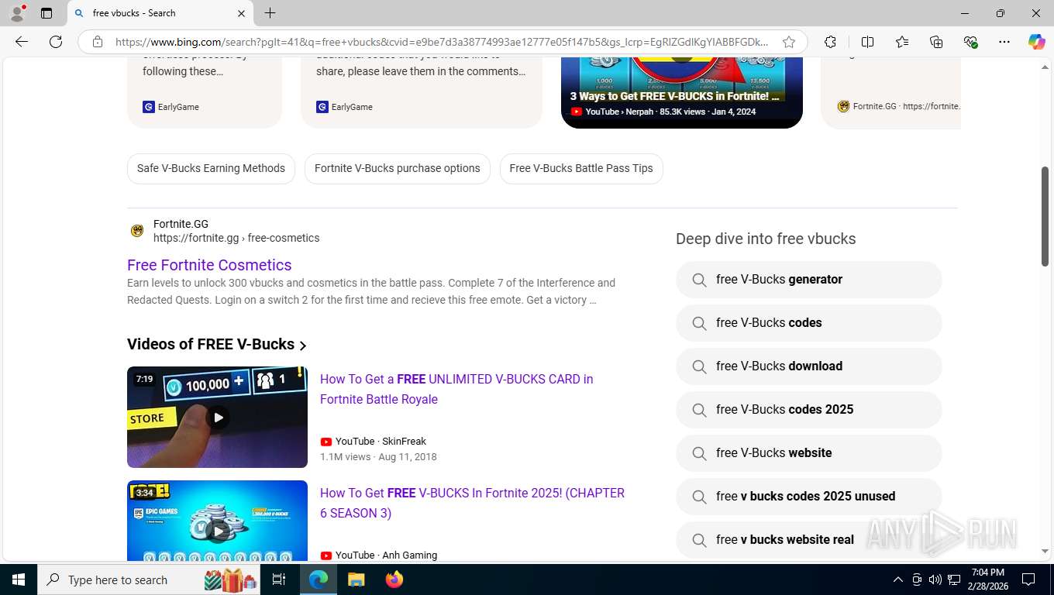Select Fortnite V-Bucks purchase options chip
Screen dimensions: 1054x595
coord(398,168)
